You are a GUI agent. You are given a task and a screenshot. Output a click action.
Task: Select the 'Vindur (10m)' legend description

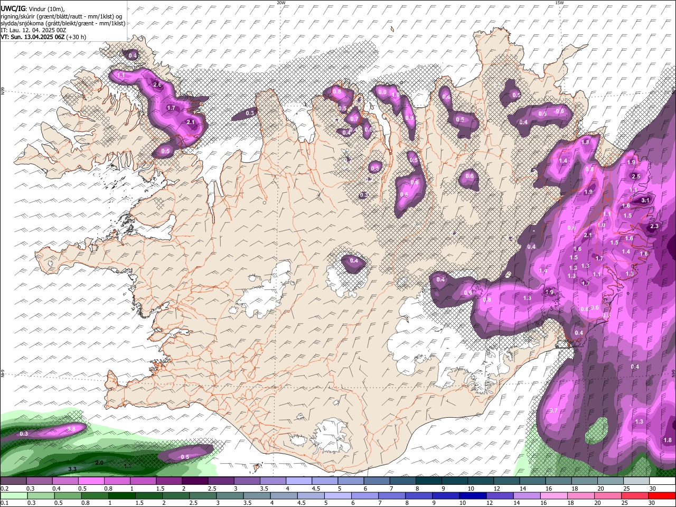[46, 9]
